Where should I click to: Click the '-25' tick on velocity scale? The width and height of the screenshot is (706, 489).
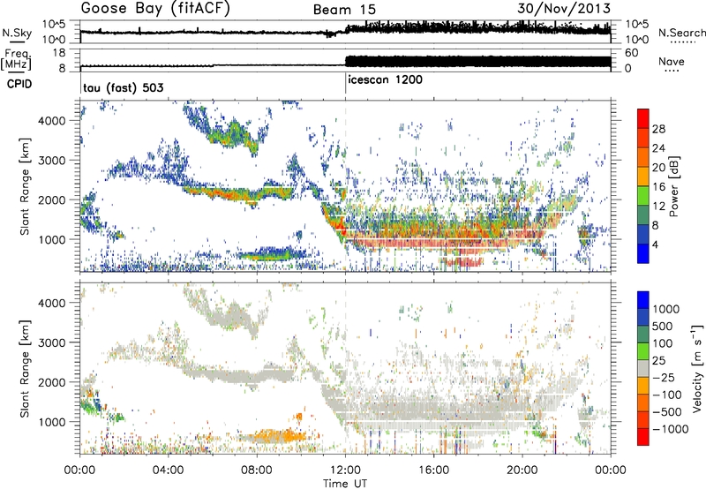coord(665,378)
